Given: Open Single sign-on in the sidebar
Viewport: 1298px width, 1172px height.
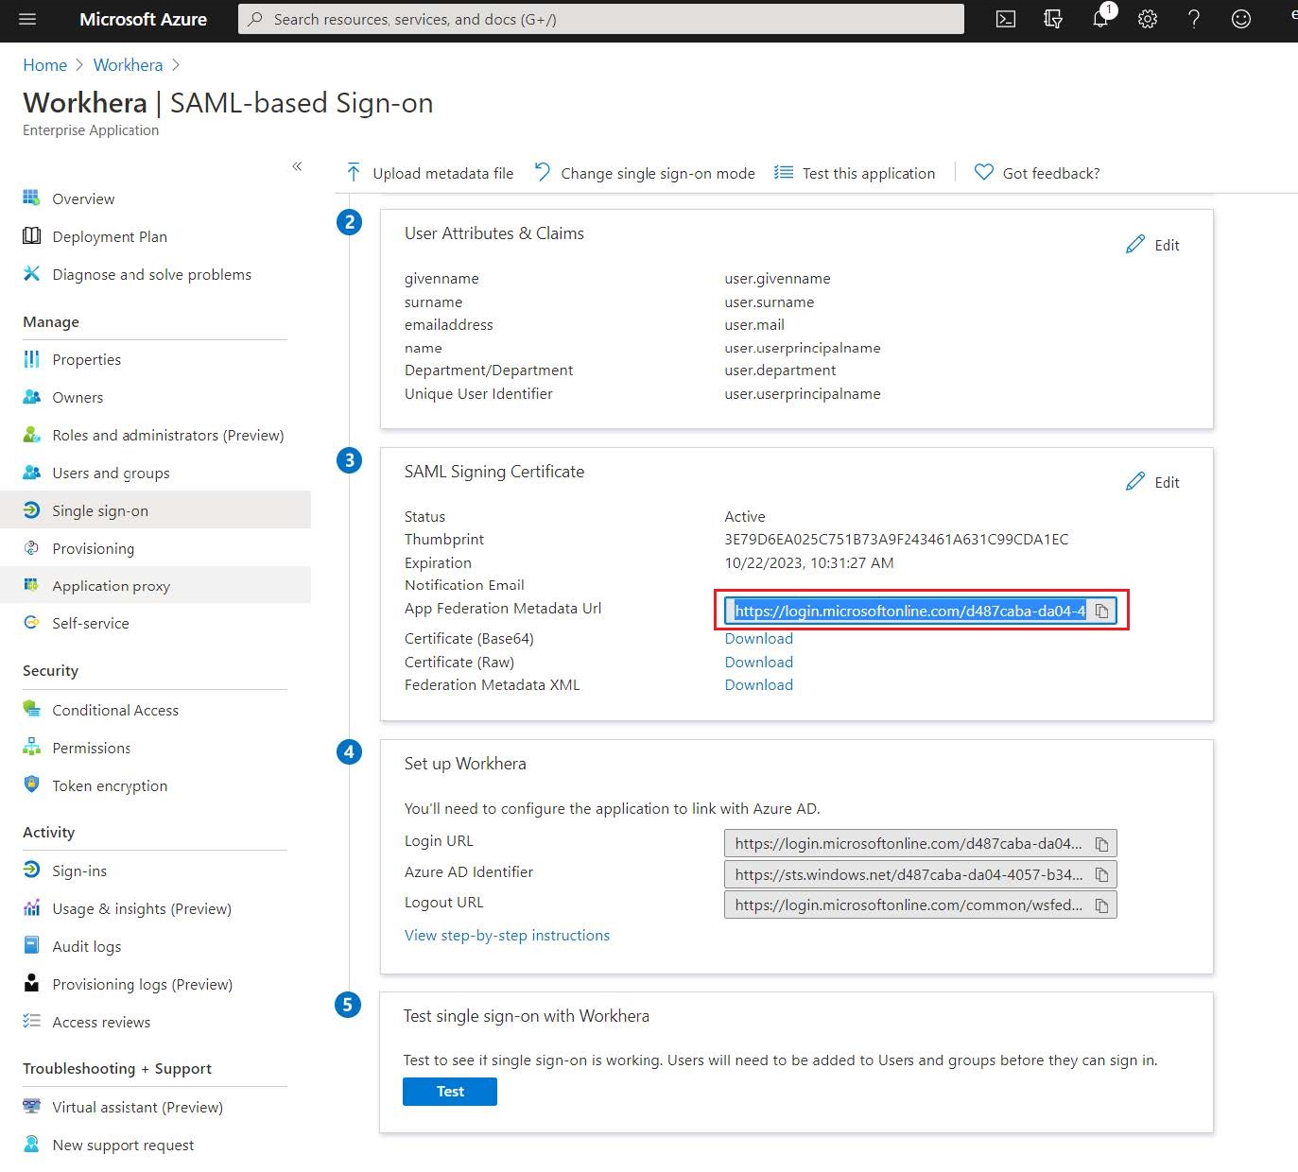Looking at the screenshot, I should tap(156, 510).
